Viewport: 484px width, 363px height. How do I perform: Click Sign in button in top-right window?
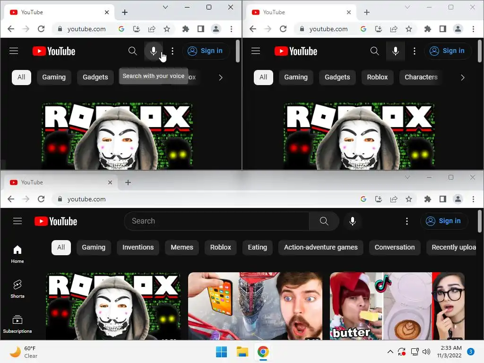447,51
